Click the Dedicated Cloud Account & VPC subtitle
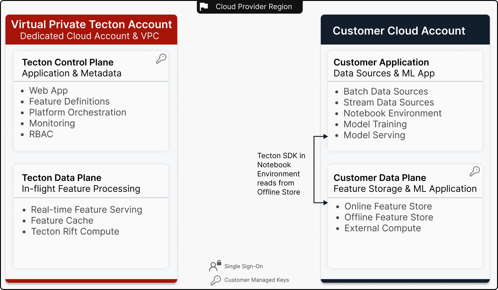Viewport: 498px width, 290px height. [x=90, y=36]
